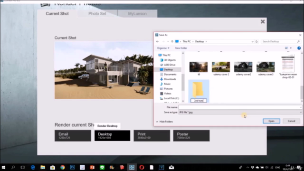Screen dimensions: 304x171
Task: Change view layout icon in Save As
Action: [286, 48]
